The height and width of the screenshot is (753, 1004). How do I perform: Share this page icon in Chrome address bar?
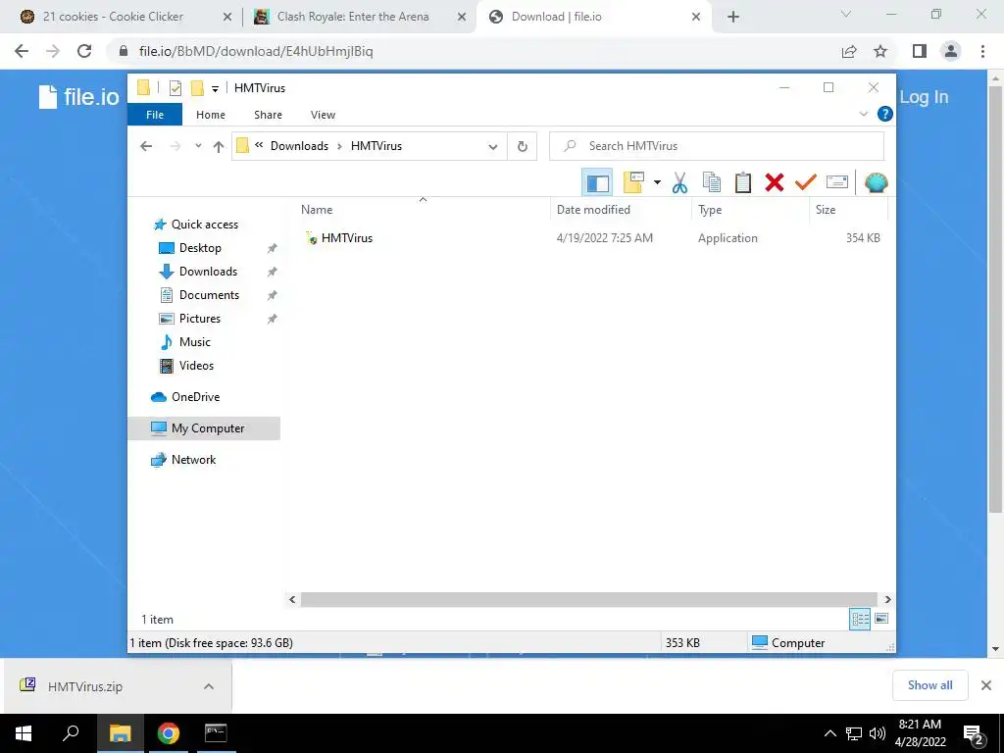(849, 51)
